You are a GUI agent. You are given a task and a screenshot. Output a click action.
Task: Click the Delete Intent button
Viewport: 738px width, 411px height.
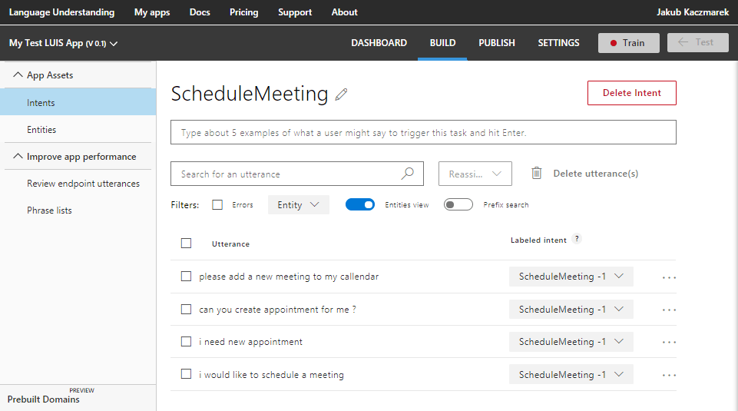(631, 93)
